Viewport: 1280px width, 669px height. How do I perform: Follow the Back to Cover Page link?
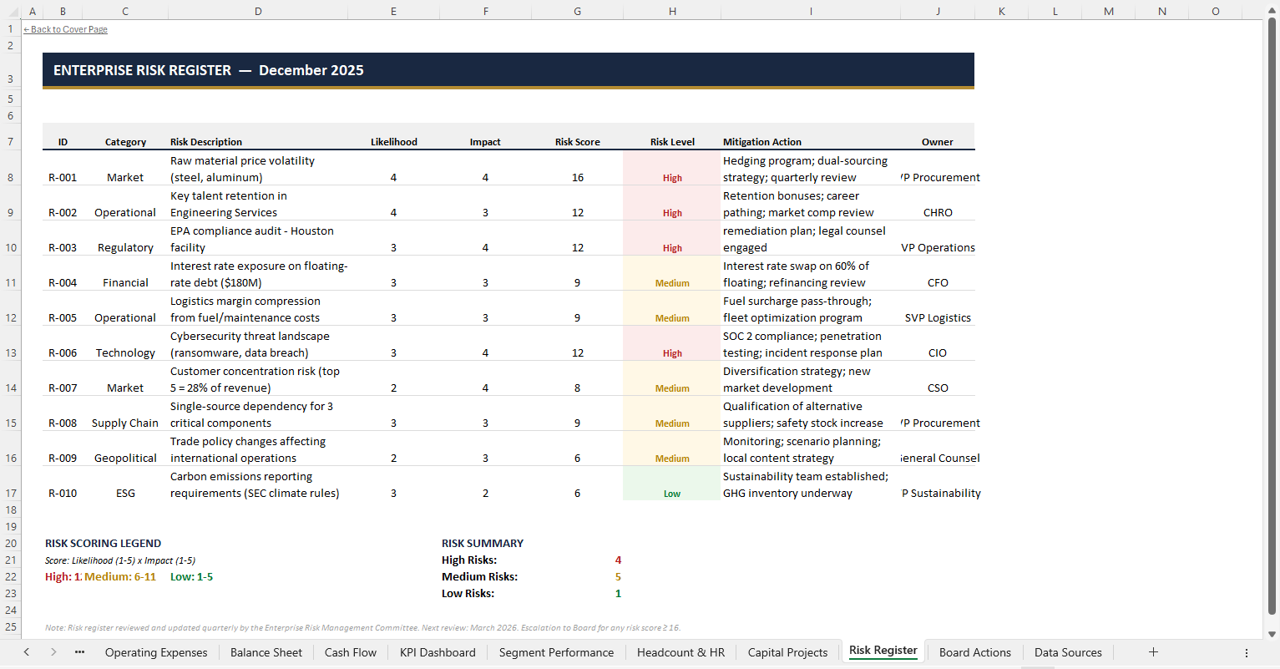coord(65,29)
